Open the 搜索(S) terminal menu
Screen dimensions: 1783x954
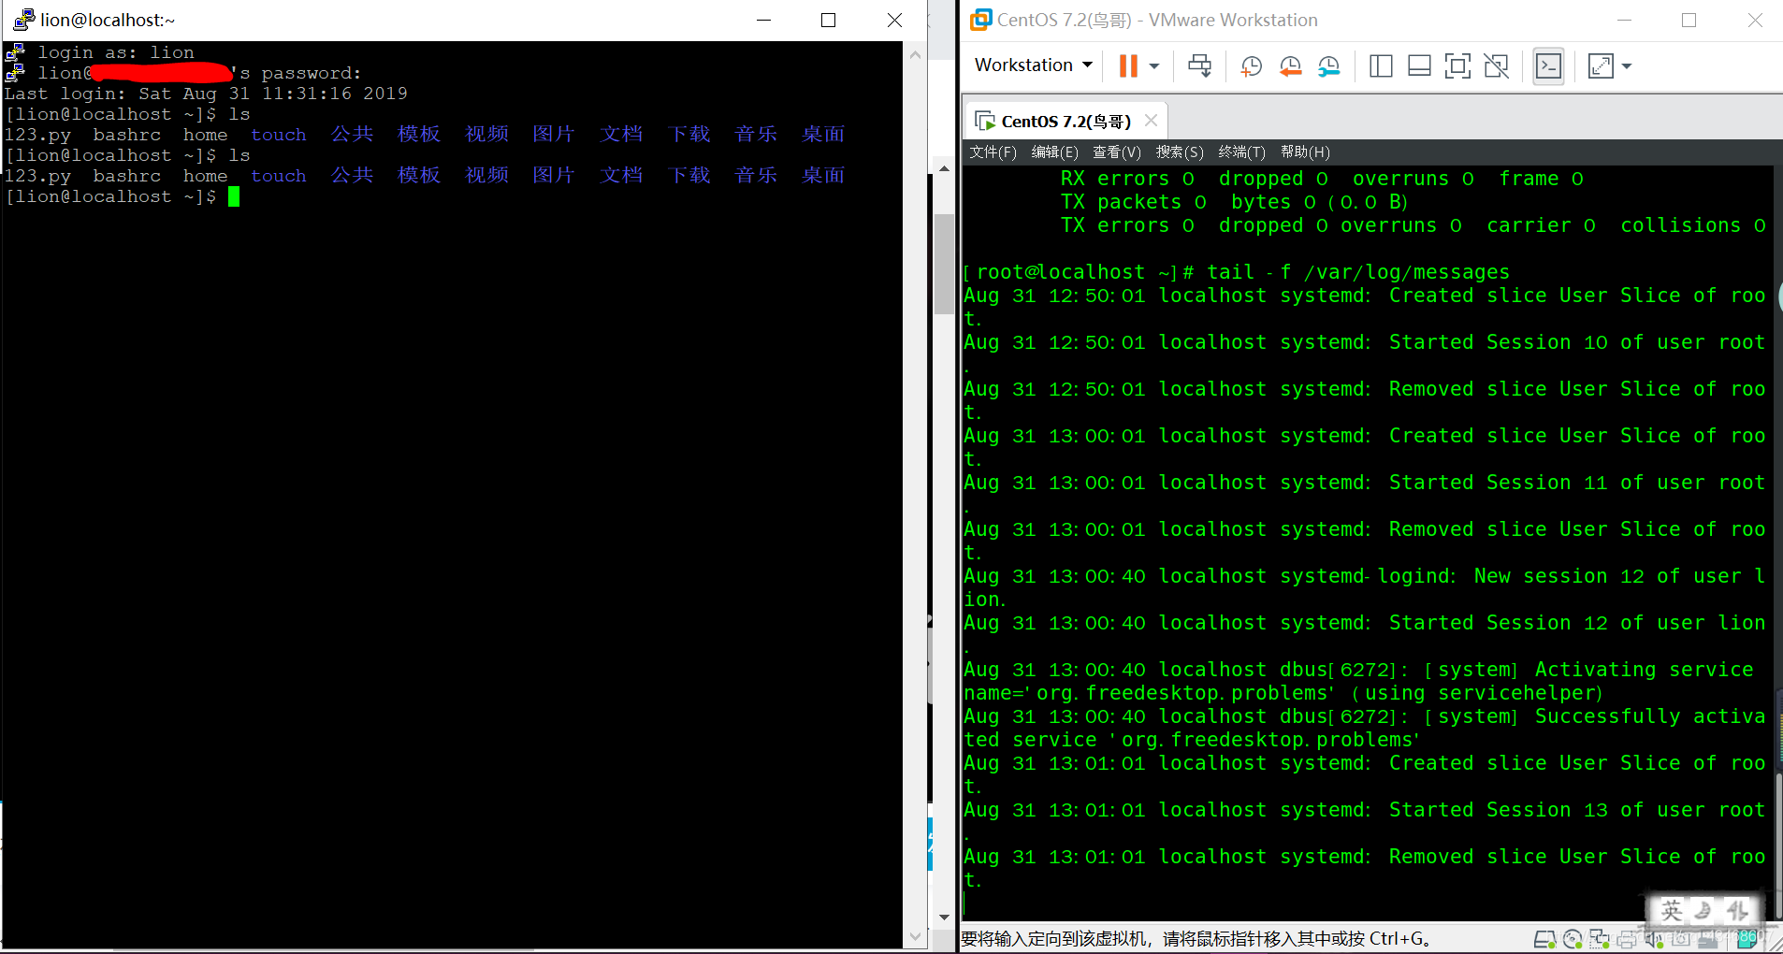[x=1179, y=152]
